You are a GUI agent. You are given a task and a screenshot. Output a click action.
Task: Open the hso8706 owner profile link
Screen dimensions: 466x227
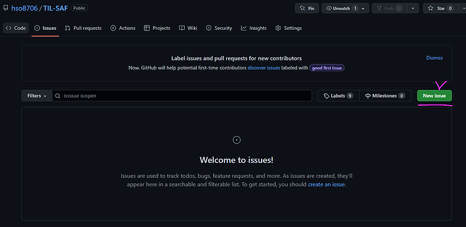click(24, 8)
